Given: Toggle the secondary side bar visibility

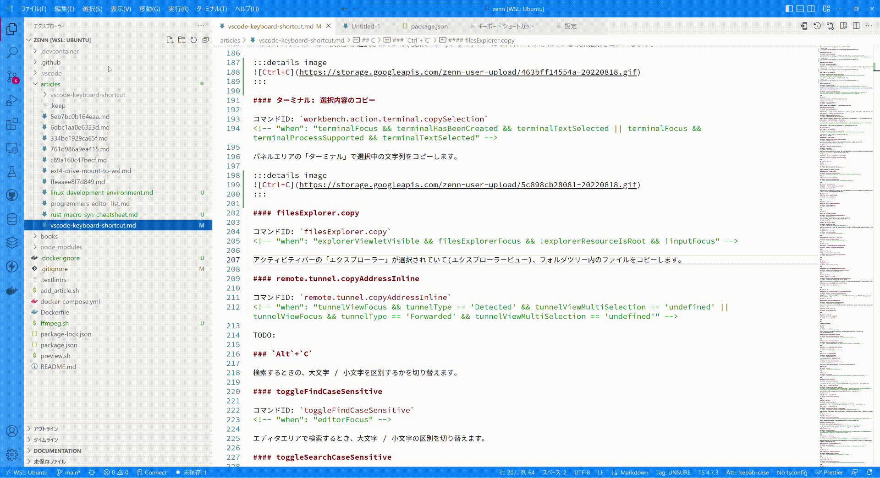Looking at the screenshot, I should (x=811, y=9).
